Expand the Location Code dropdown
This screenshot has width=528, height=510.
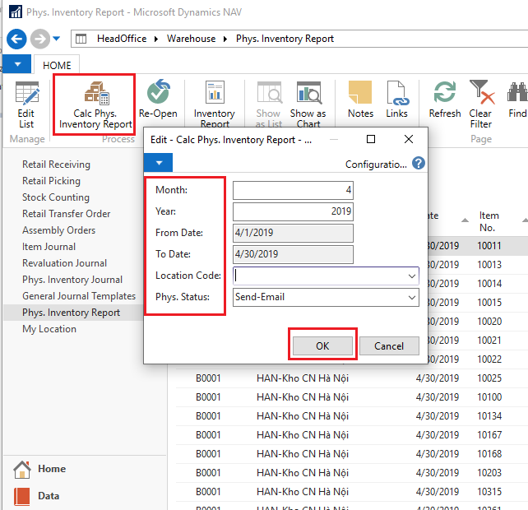click(412, 276)
